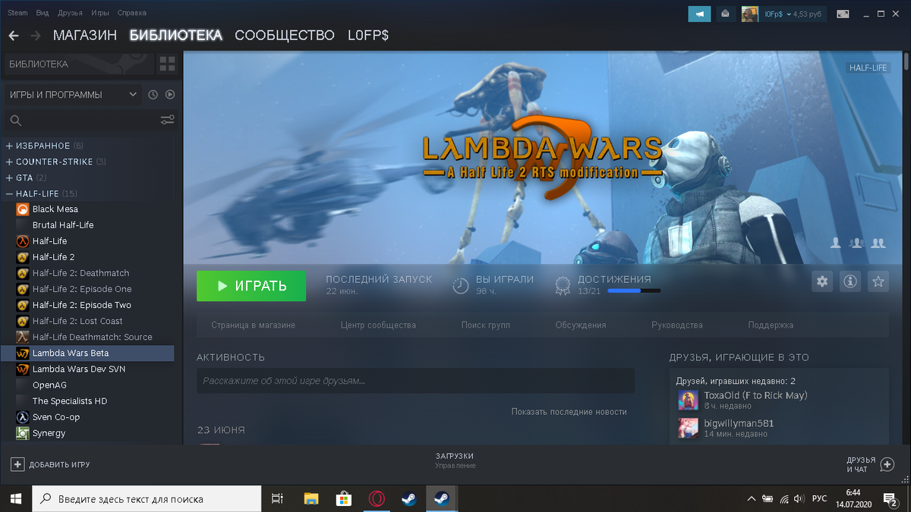Click the add game plus icon

pos(17,464)
